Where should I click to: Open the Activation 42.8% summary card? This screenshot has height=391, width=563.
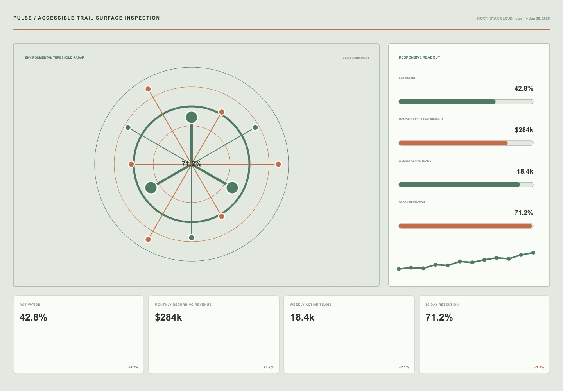click(79, 335)
